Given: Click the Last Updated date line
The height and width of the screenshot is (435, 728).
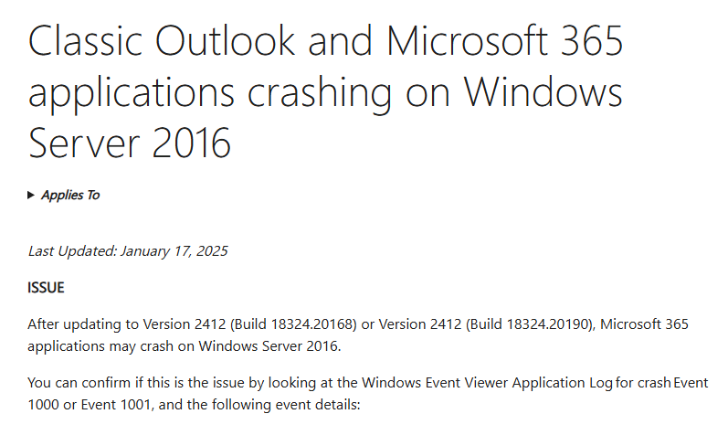Looking at the screenshot, I should point(127,251).
